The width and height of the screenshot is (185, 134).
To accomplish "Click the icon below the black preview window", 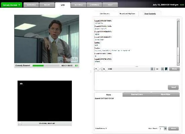I will (x=20, y=124).
